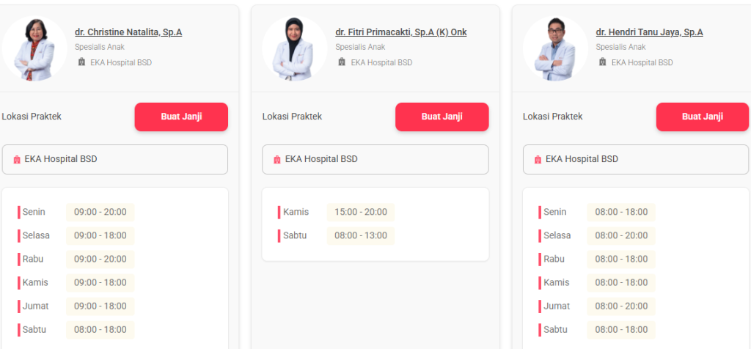Click hospital building icon under dr. Fitri Primacakti
751x349 pixels.
(x=342, y=62)
